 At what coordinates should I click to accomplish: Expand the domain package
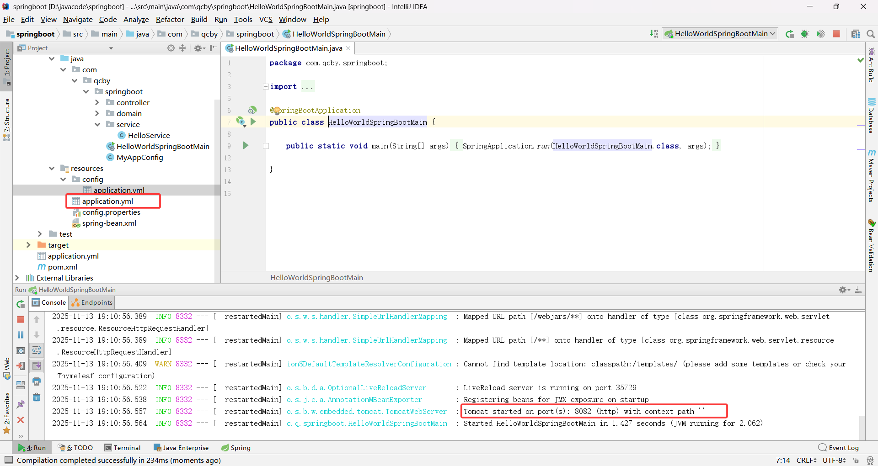[x=97, y=113]
